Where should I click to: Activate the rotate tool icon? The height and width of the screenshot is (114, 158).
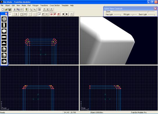click(x=43, y=14)
